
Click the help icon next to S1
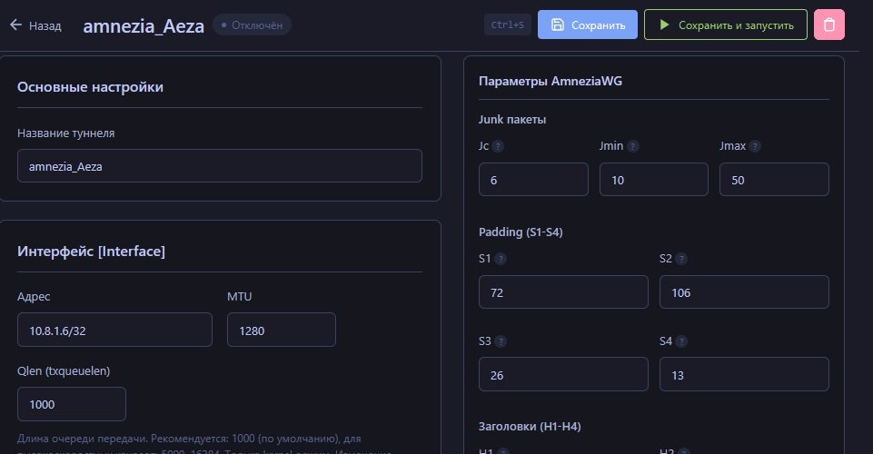[x=500, y=259]
